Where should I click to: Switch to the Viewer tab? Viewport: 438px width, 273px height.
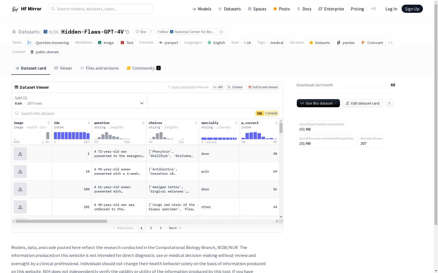(63, 68)
